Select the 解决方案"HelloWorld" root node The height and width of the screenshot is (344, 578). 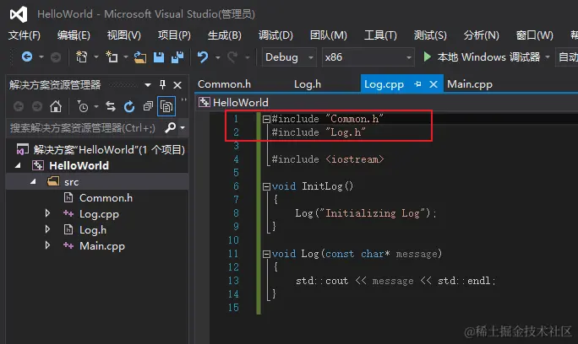pos(101,150)
